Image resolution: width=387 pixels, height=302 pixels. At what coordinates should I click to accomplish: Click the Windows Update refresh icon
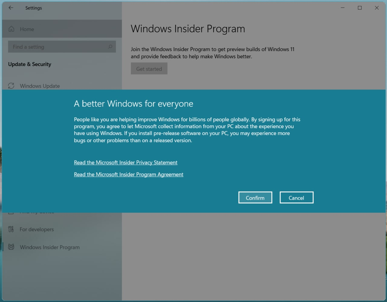coord(11,86)
